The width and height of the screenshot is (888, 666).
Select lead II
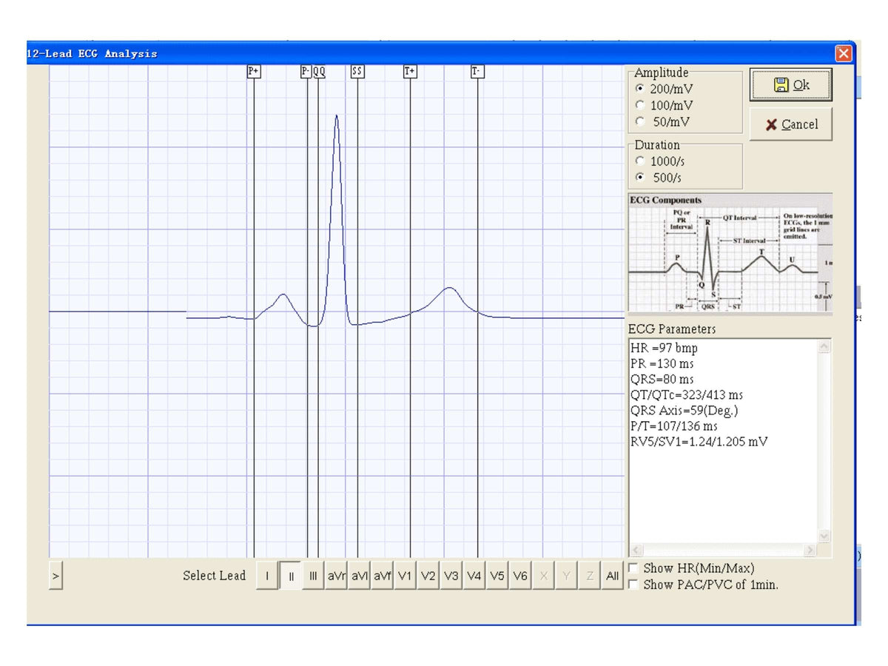tap(291, 576)
